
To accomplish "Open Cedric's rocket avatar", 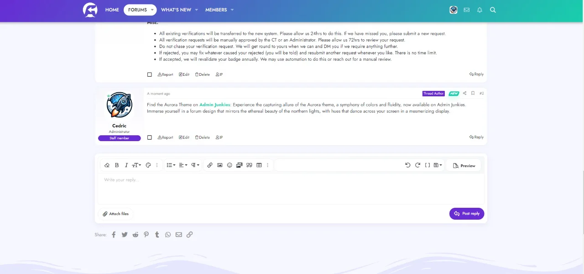I will [120, 105].
